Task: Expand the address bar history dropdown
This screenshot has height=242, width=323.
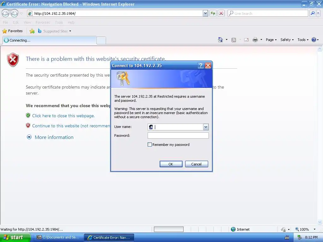Action: point(205,13)
